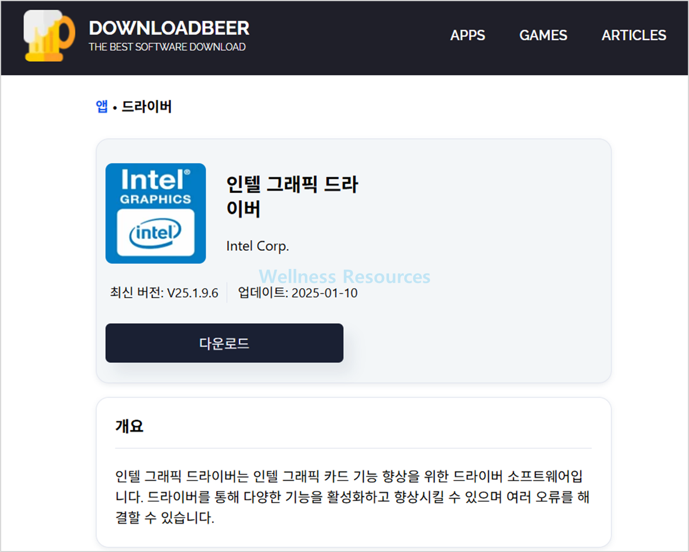The image size is (689, 552).
Task: Open the GAMES menu
Action: pos(543,35)
